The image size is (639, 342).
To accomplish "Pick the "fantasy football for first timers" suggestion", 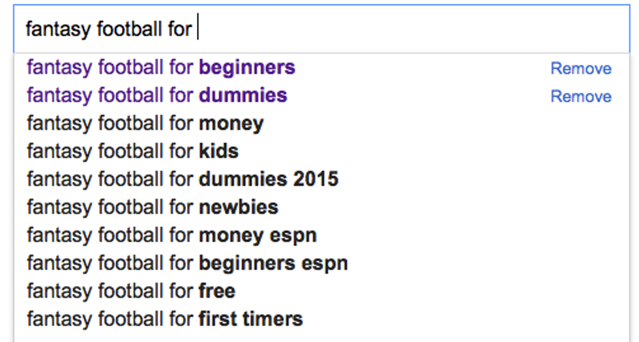I will point(164,319).
